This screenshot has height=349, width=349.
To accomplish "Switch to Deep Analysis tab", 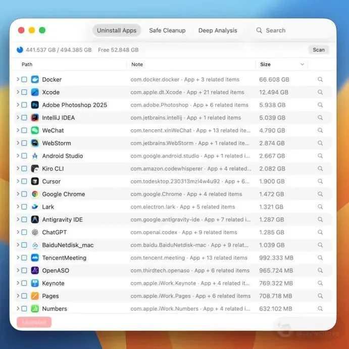I will coord(218,30).
